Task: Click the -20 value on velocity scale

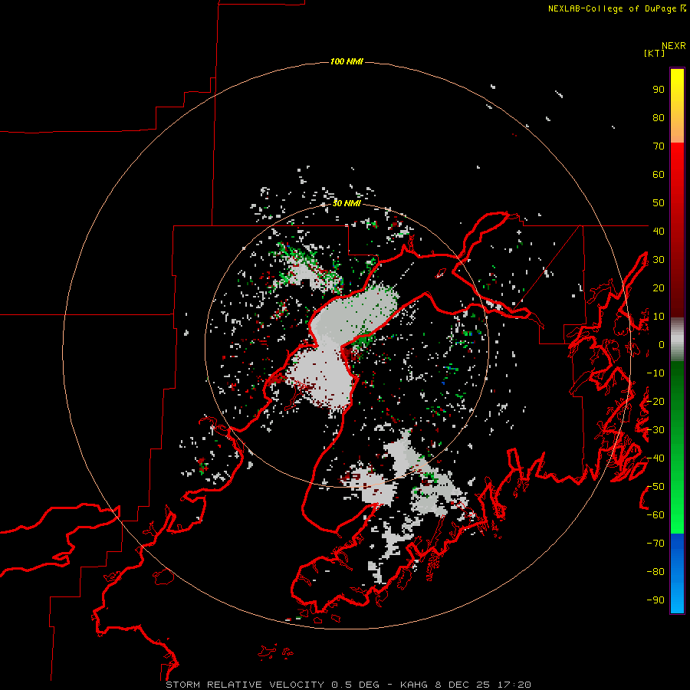Action: (655, 401)
